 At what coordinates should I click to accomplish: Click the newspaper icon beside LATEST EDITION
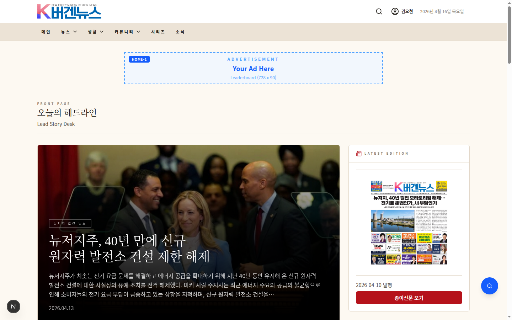(358, 153)
